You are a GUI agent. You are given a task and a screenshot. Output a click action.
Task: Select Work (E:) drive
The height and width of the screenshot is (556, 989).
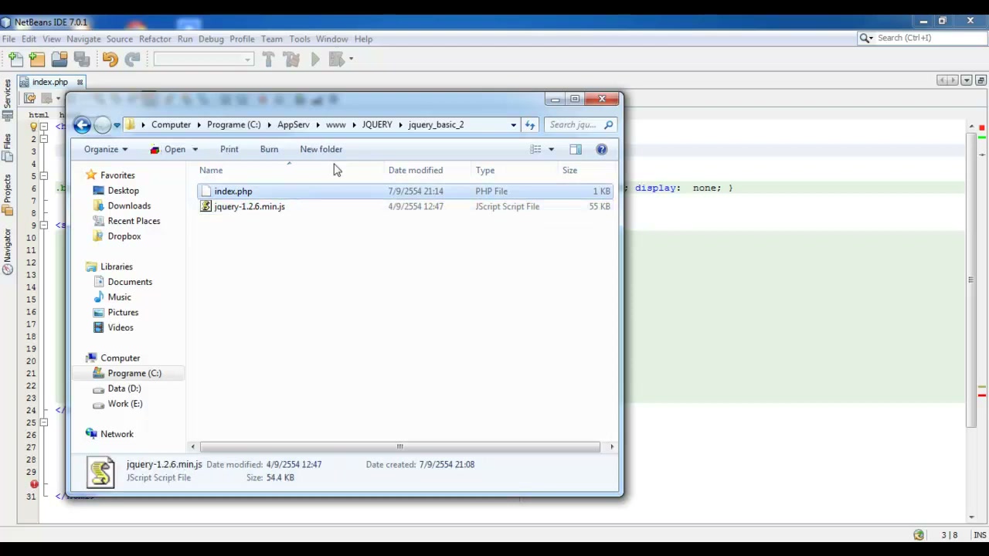(125, 404)
